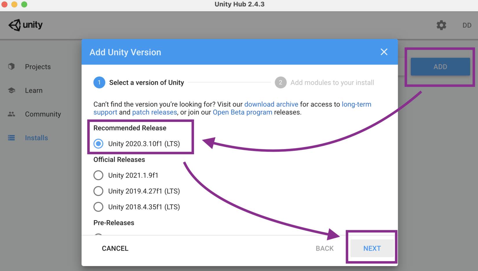Click step 2 Add modules indicator
Screen dimensions: 478x271
pyautogui.click(x=280, y=83)
